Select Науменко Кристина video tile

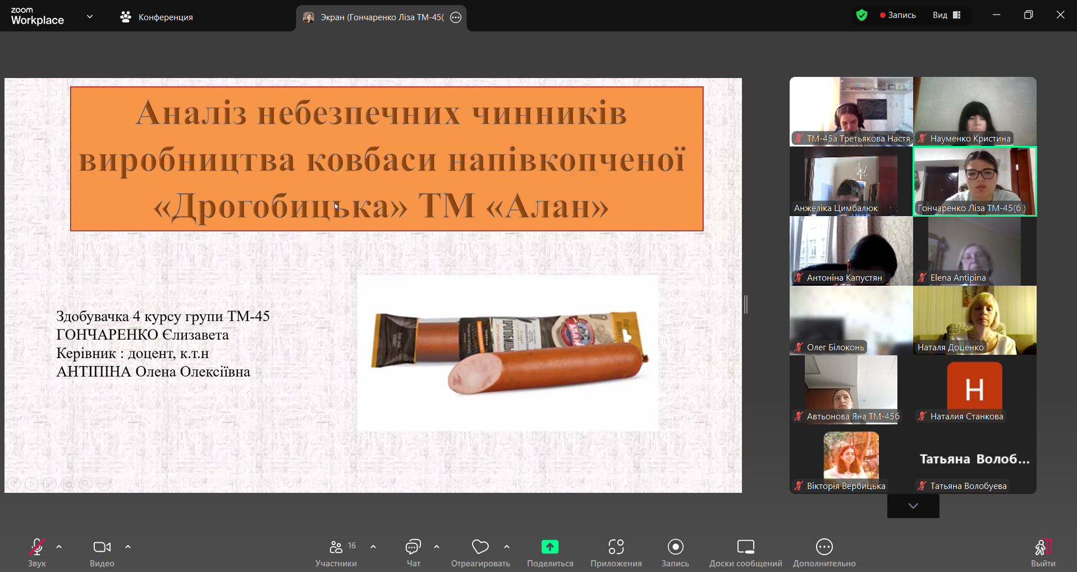[x=975, y=111]
